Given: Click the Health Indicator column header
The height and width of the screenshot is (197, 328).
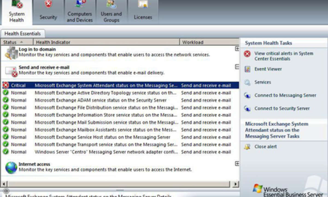Looking at the screenshot, I should [106, 42].
